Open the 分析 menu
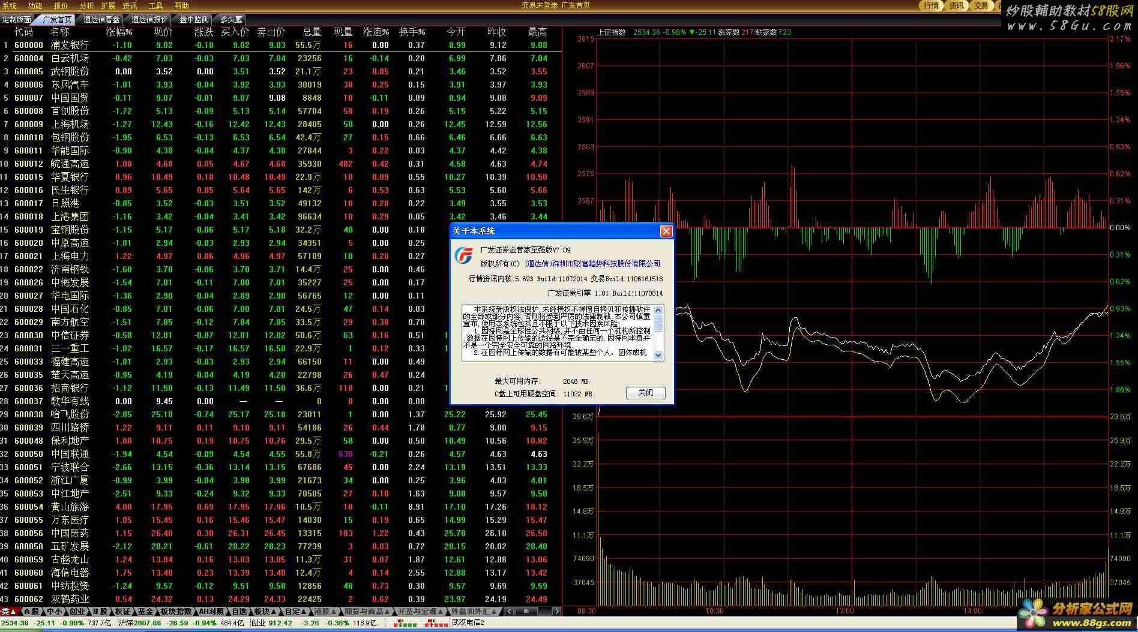This screenshot has width=1138, height=632. pyautogui.click(x=86, y=5)
